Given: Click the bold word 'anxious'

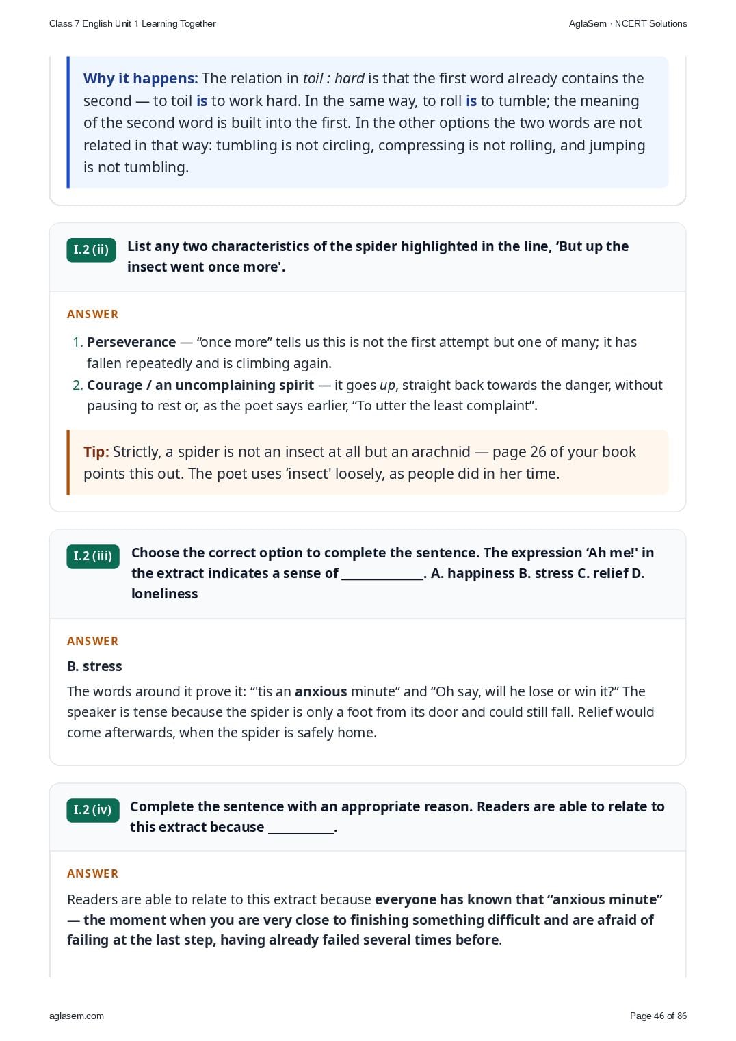Looking at the screenshot, I should (321, 691).
